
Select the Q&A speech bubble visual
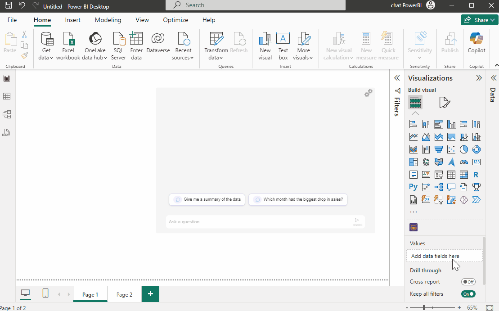451,187
